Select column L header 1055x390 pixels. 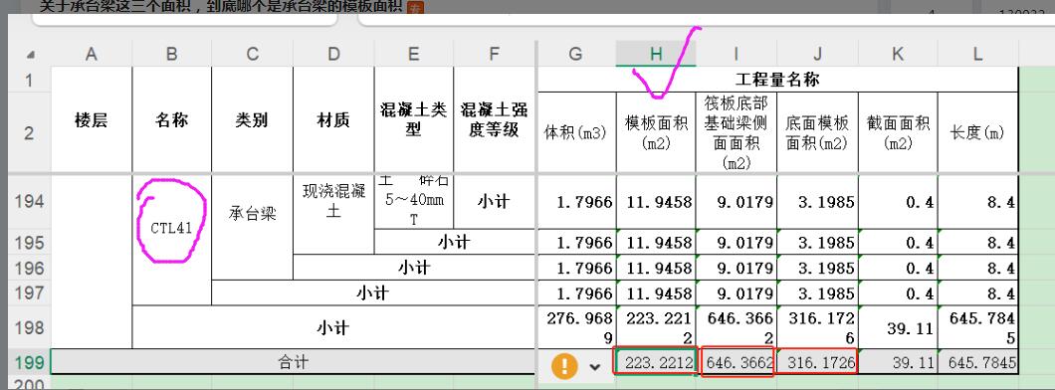pyautogui.click(x=977, y=54)
